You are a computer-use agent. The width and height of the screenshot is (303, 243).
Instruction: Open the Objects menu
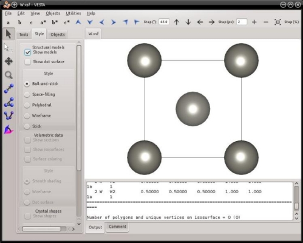[53, 13]
